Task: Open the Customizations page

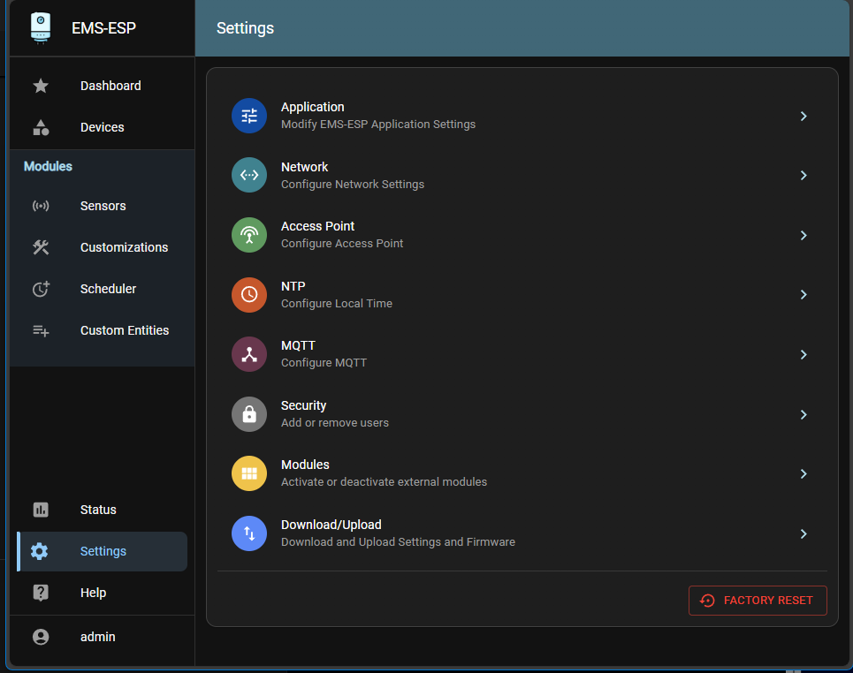Action: coord(124,247)
